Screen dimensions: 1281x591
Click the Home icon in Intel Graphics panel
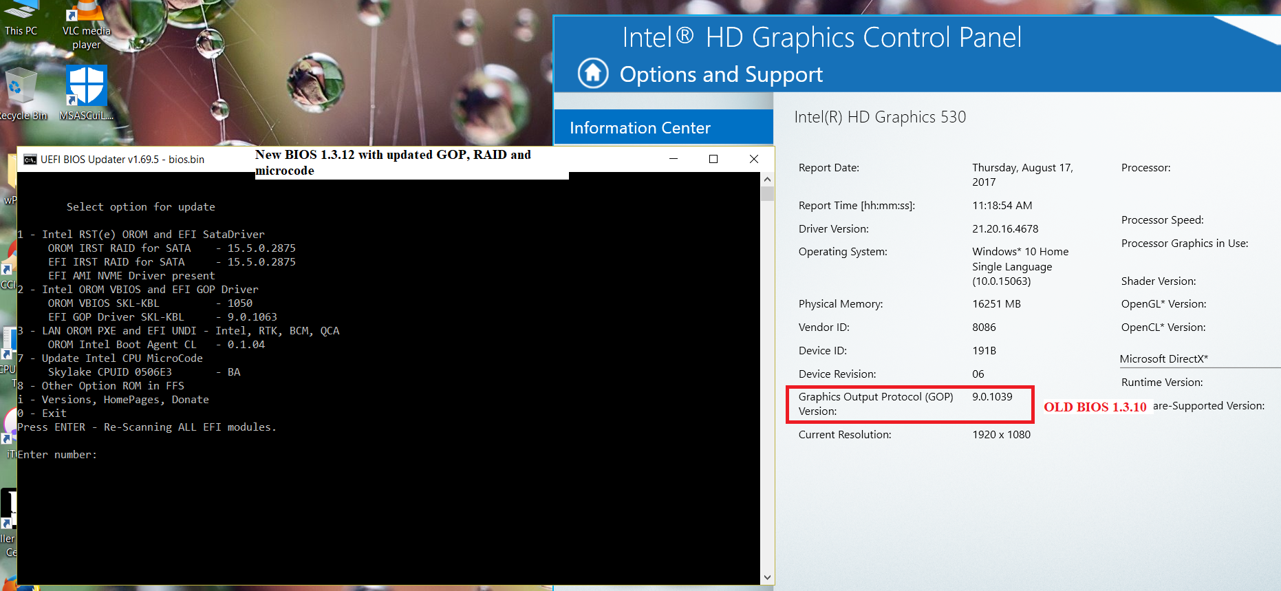(x=593, y=73)
